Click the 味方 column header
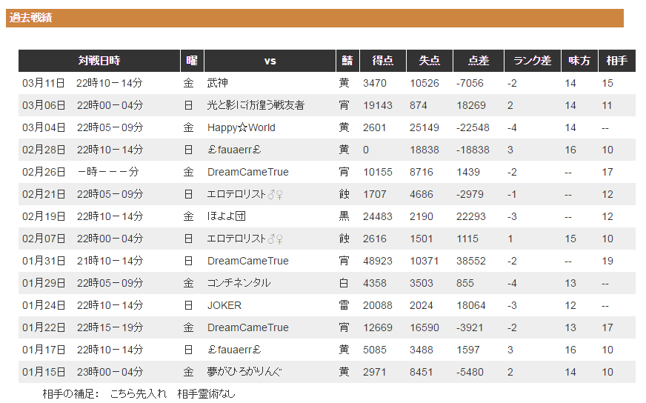Viewport: 646px width, 403px height. [x=579, y=61]
